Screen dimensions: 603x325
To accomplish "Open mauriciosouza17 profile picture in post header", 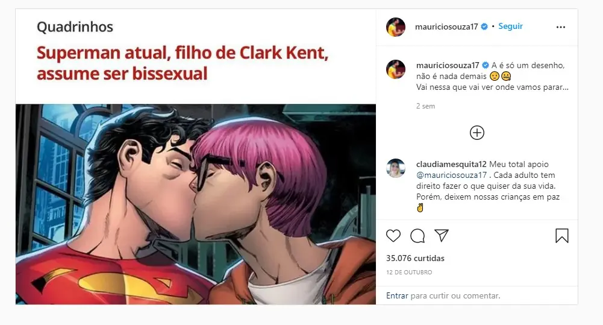I will [x=396, y=27].
